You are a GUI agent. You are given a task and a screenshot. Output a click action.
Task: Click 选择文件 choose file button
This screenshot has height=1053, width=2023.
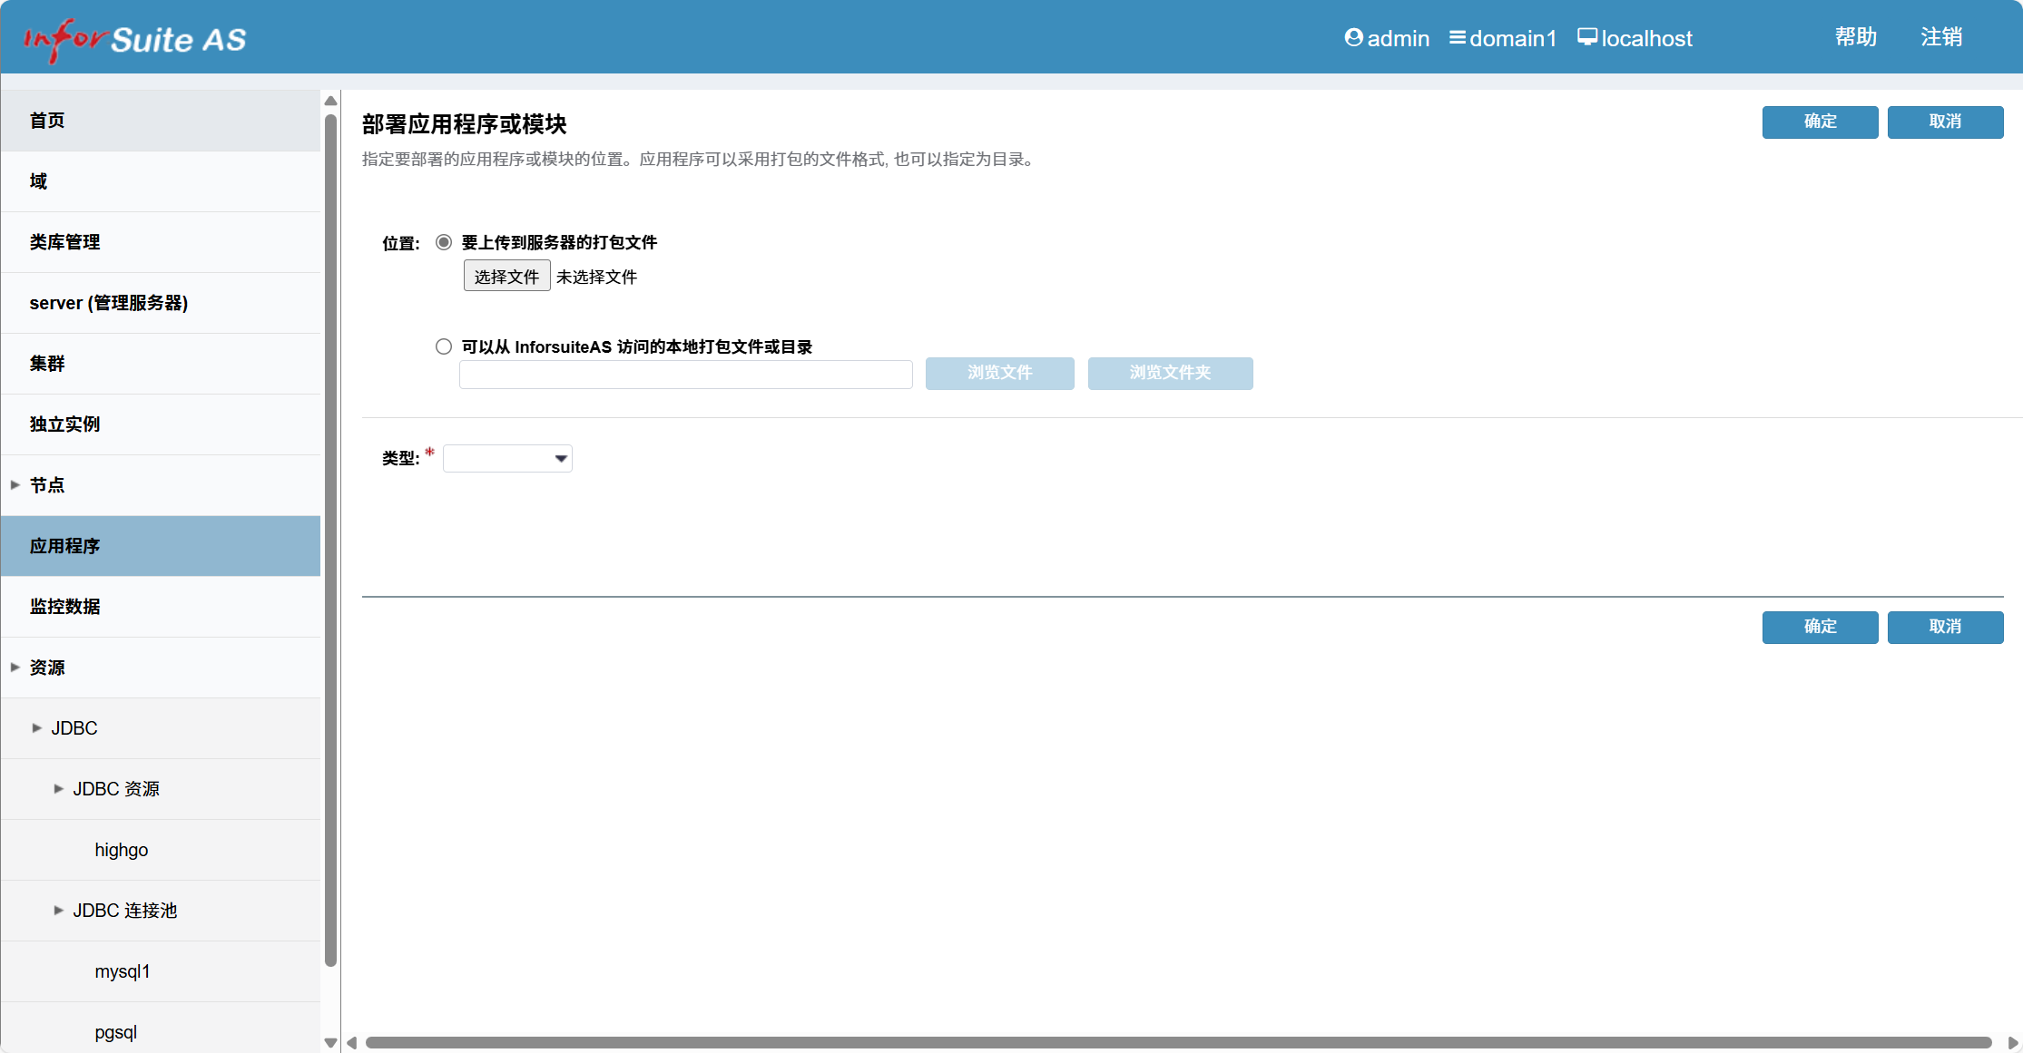pos(506,277)
